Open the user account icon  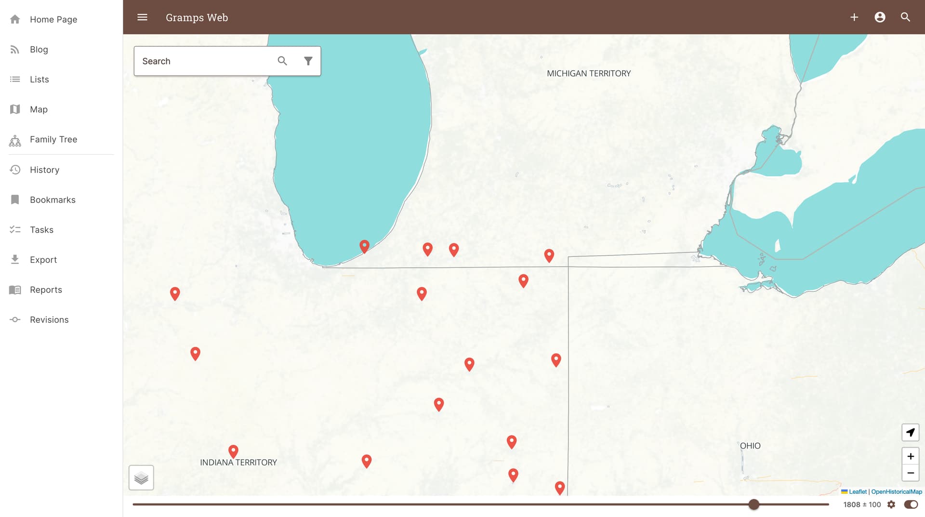pos(880,17)
